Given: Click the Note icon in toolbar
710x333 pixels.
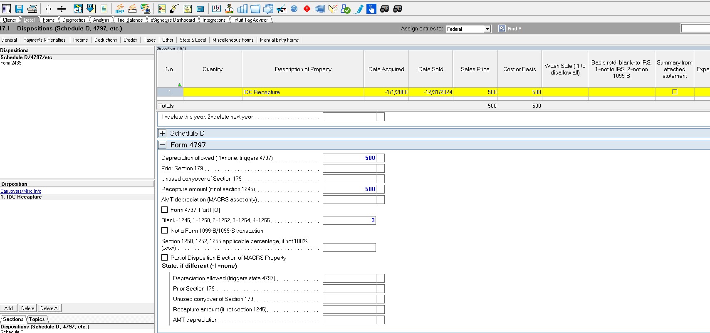Looking at the screenshot, I should pyautogui.click(x=188, y=9).
